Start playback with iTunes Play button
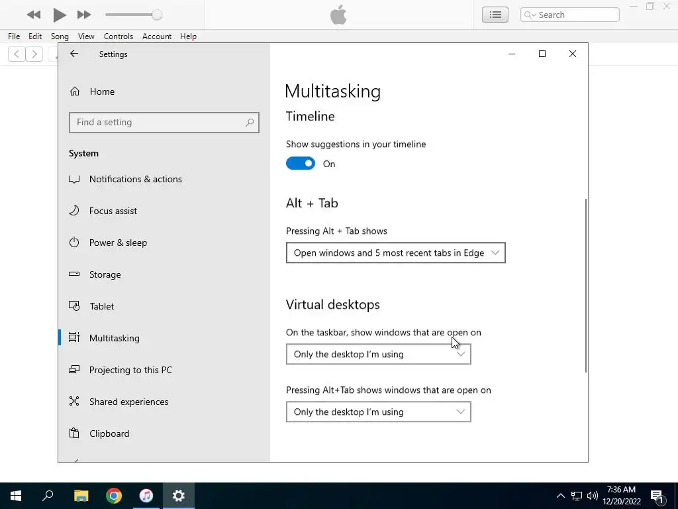678x509 pixels. coord(59,15)
